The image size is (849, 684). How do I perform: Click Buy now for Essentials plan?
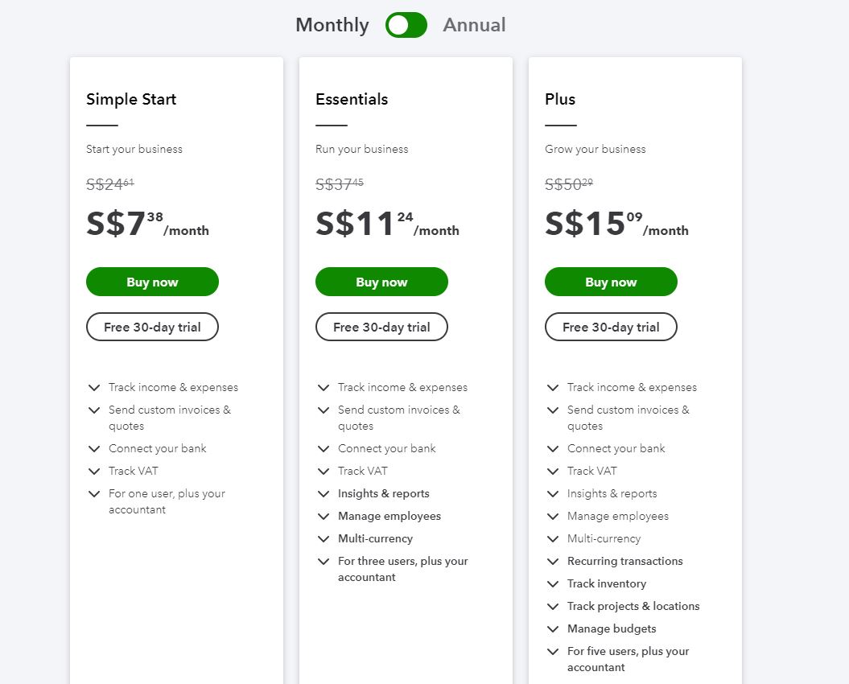(x=381, y=282)
